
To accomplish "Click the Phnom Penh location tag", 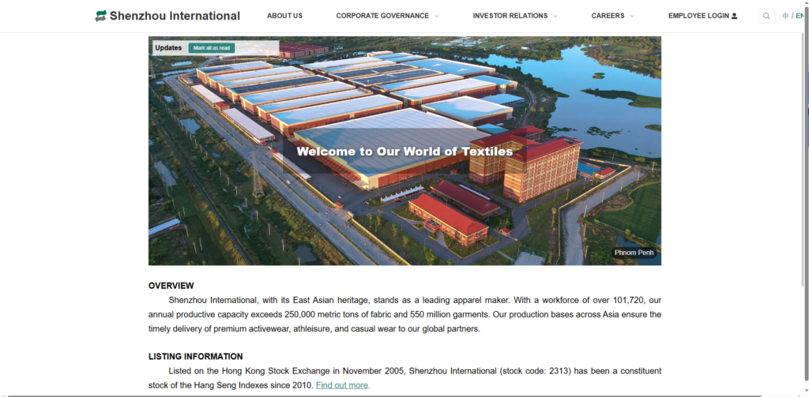I will [x=634, y=253].
